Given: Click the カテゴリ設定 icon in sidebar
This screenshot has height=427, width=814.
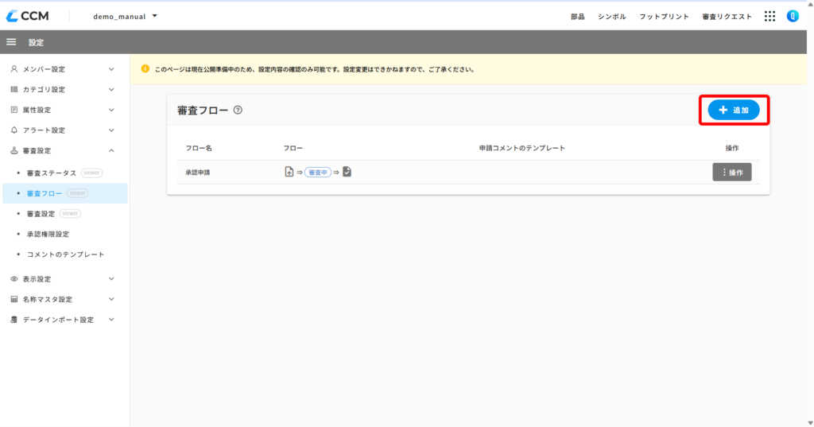Looking at the screenshot, I should tap(14, 89).
